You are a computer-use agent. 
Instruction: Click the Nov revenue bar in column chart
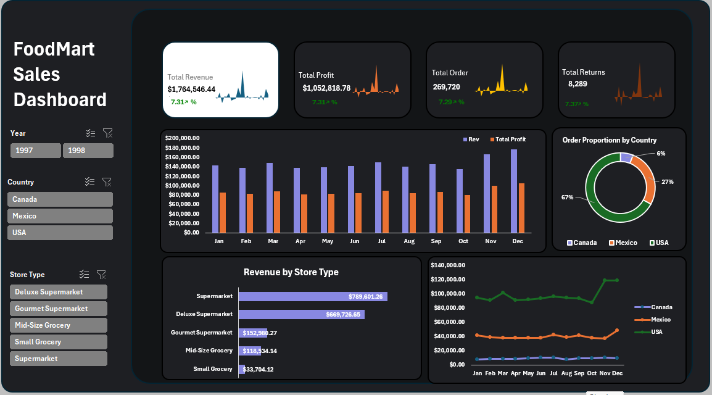(487, 193)
